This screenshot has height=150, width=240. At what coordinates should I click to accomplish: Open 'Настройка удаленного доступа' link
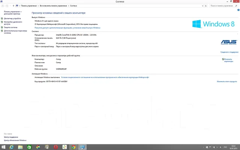click(x=13, y=23)
